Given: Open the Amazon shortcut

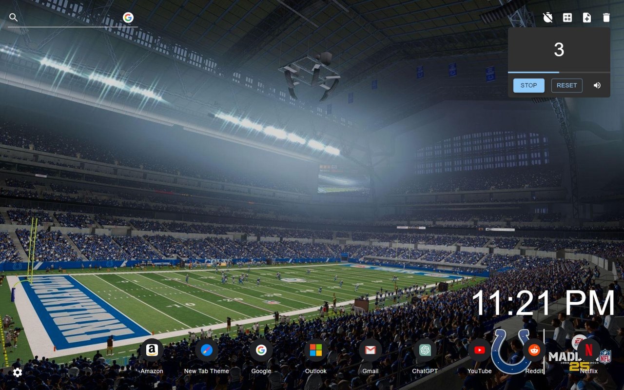Looking at the screenshot, I should pos(152,356).
